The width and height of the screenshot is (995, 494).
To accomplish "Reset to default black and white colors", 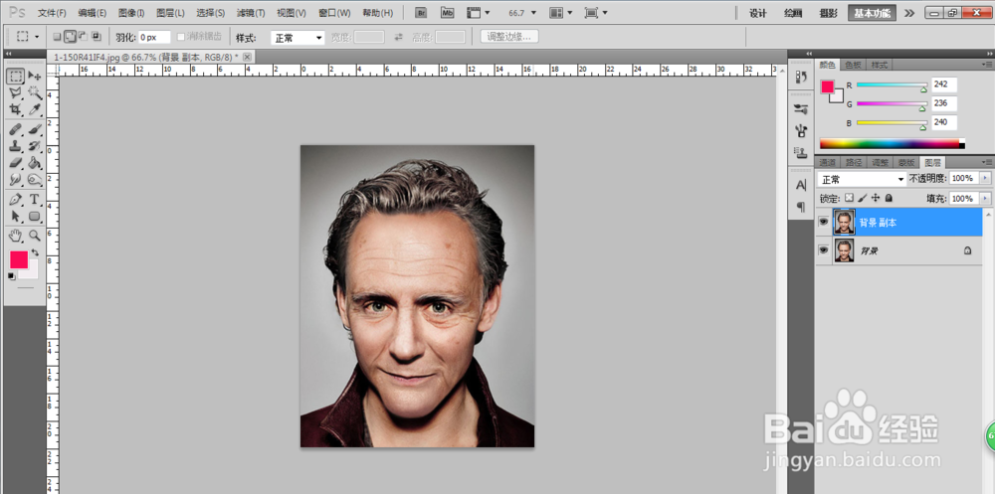I will pos(11,276).
